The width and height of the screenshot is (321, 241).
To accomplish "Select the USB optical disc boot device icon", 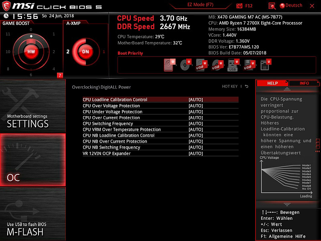I will (217, 65).
